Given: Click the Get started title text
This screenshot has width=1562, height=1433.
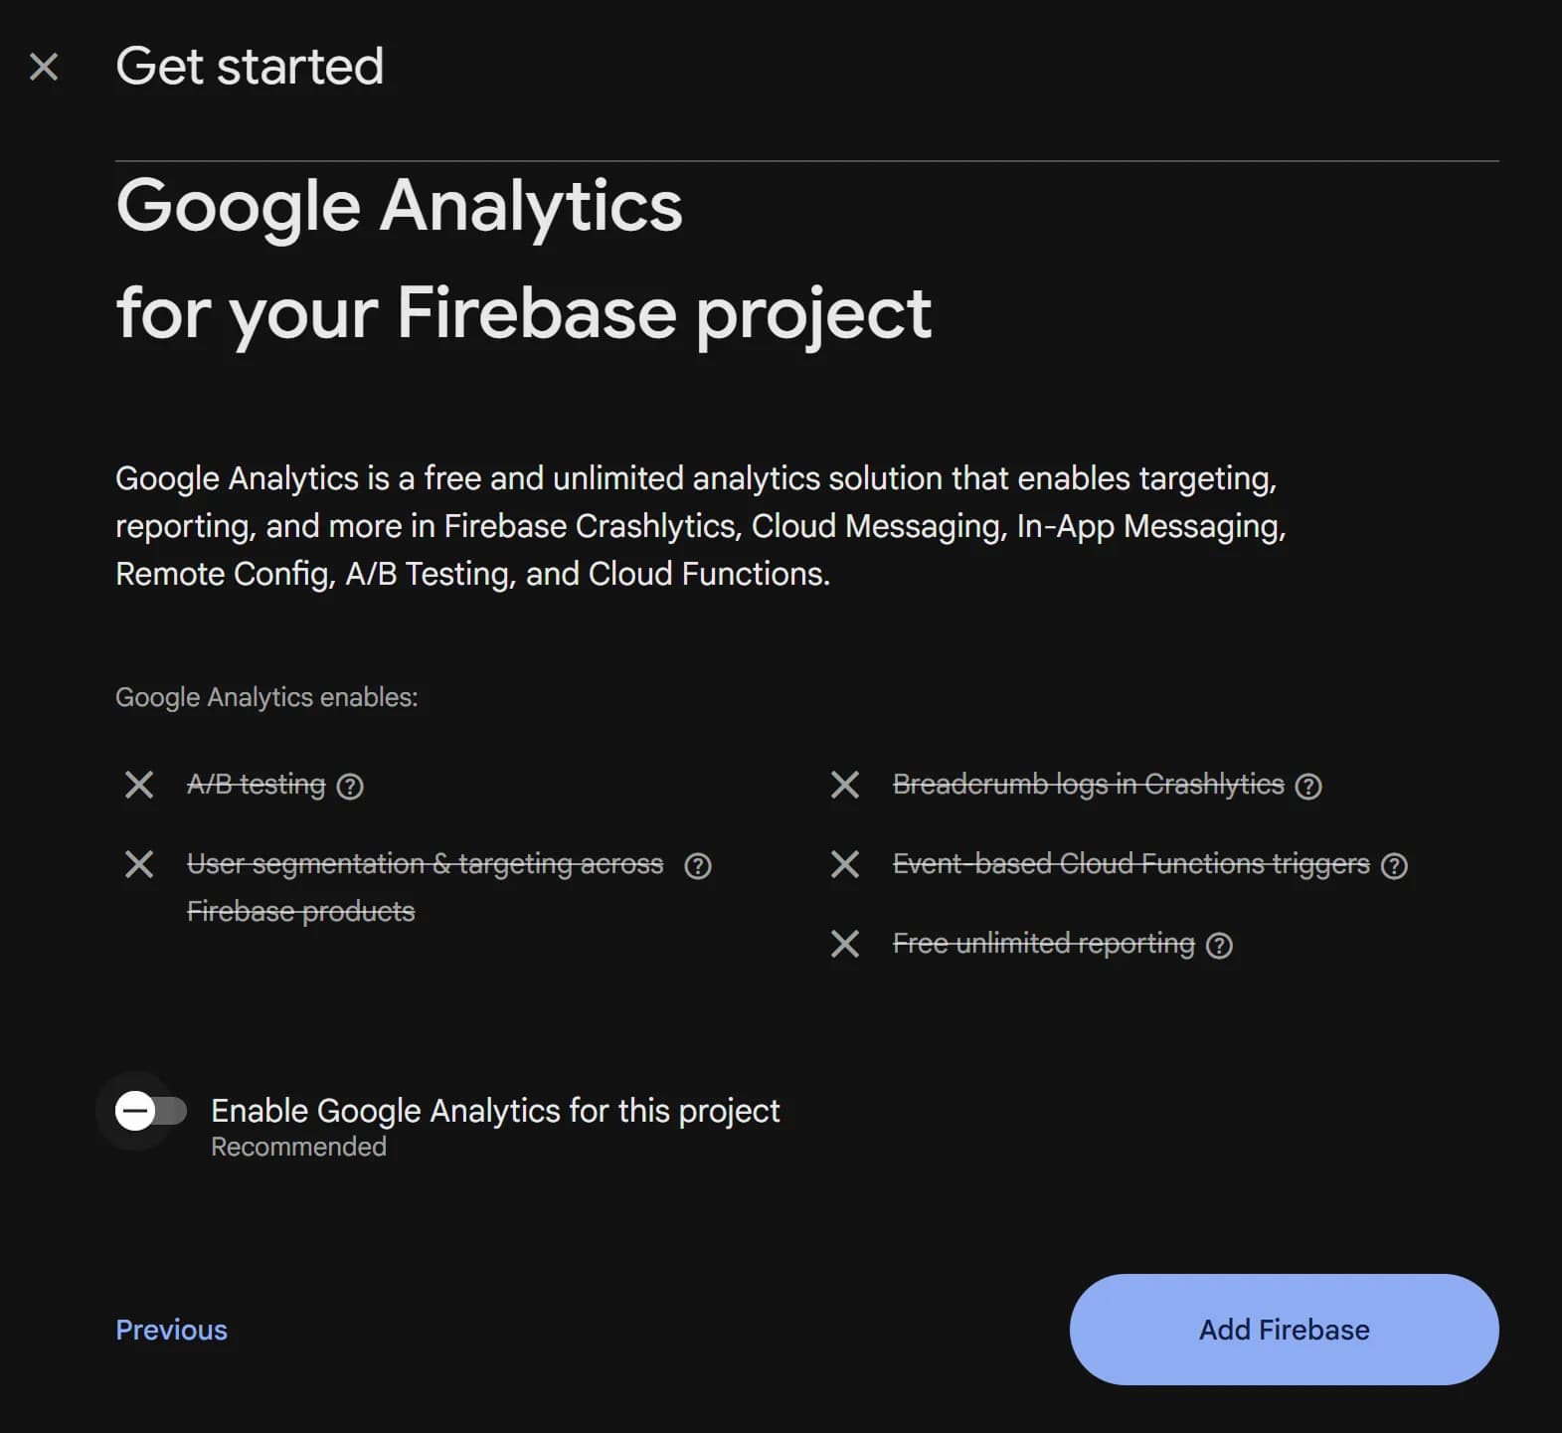Looking at the screenshot, I should tap(250, 66).
